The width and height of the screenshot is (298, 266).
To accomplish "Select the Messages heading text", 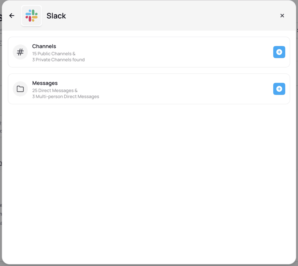I will (45, 83).
